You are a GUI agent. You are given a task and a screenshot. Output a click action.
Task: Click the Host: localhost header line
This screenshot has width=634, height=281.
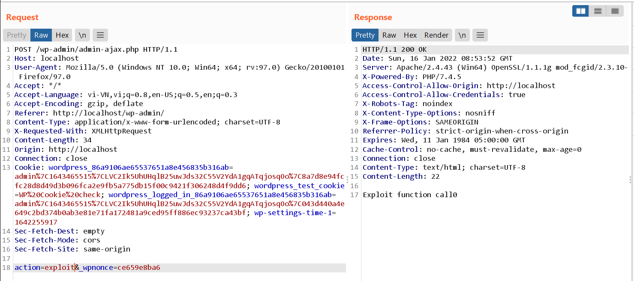(x=47, y=58)
